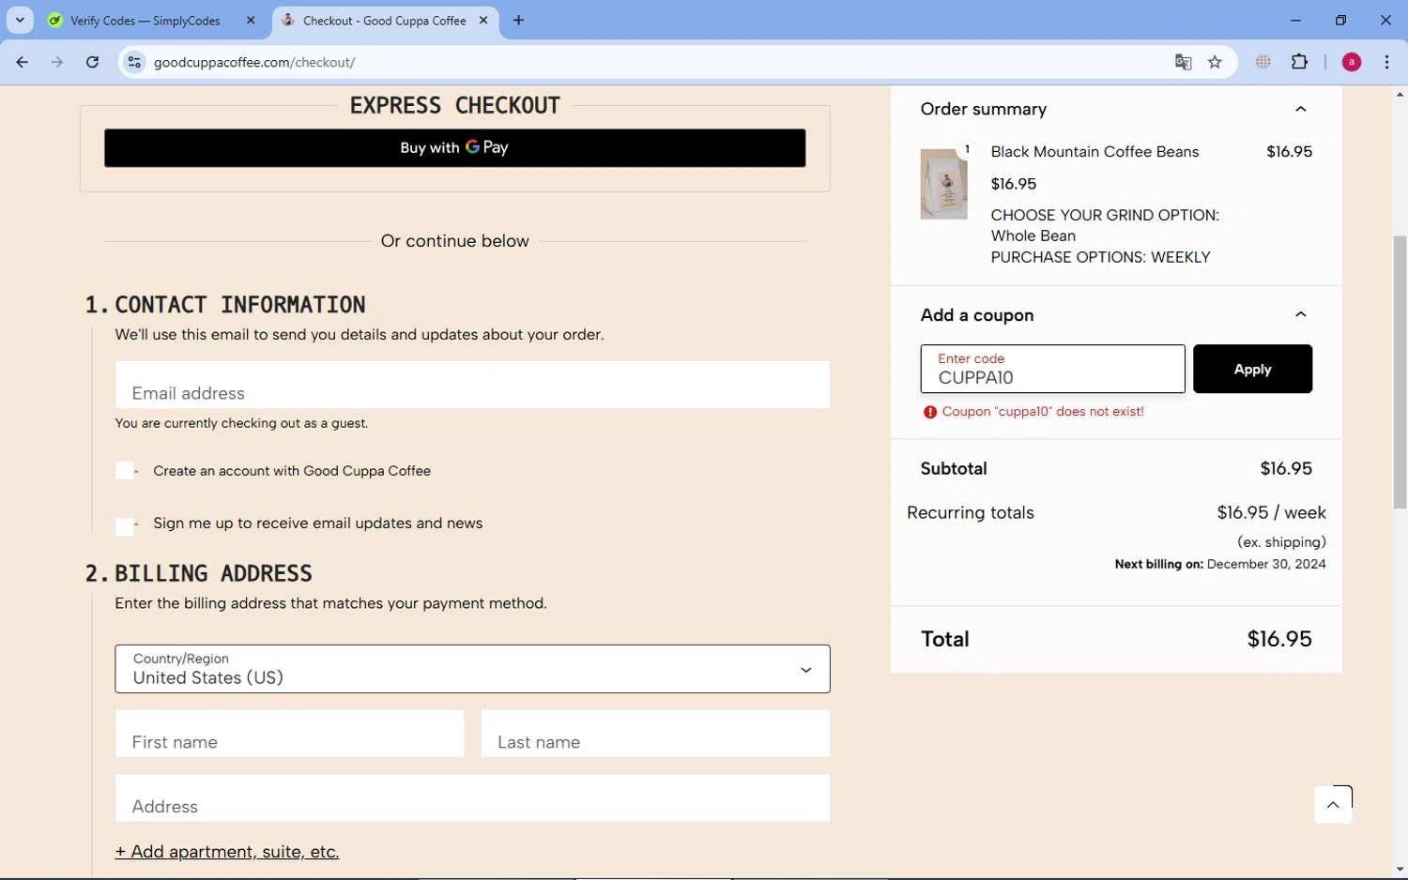Click Add apartment, suite, etc. link
This screenshot has height=880, width=1408.
[x=227, y=852]
